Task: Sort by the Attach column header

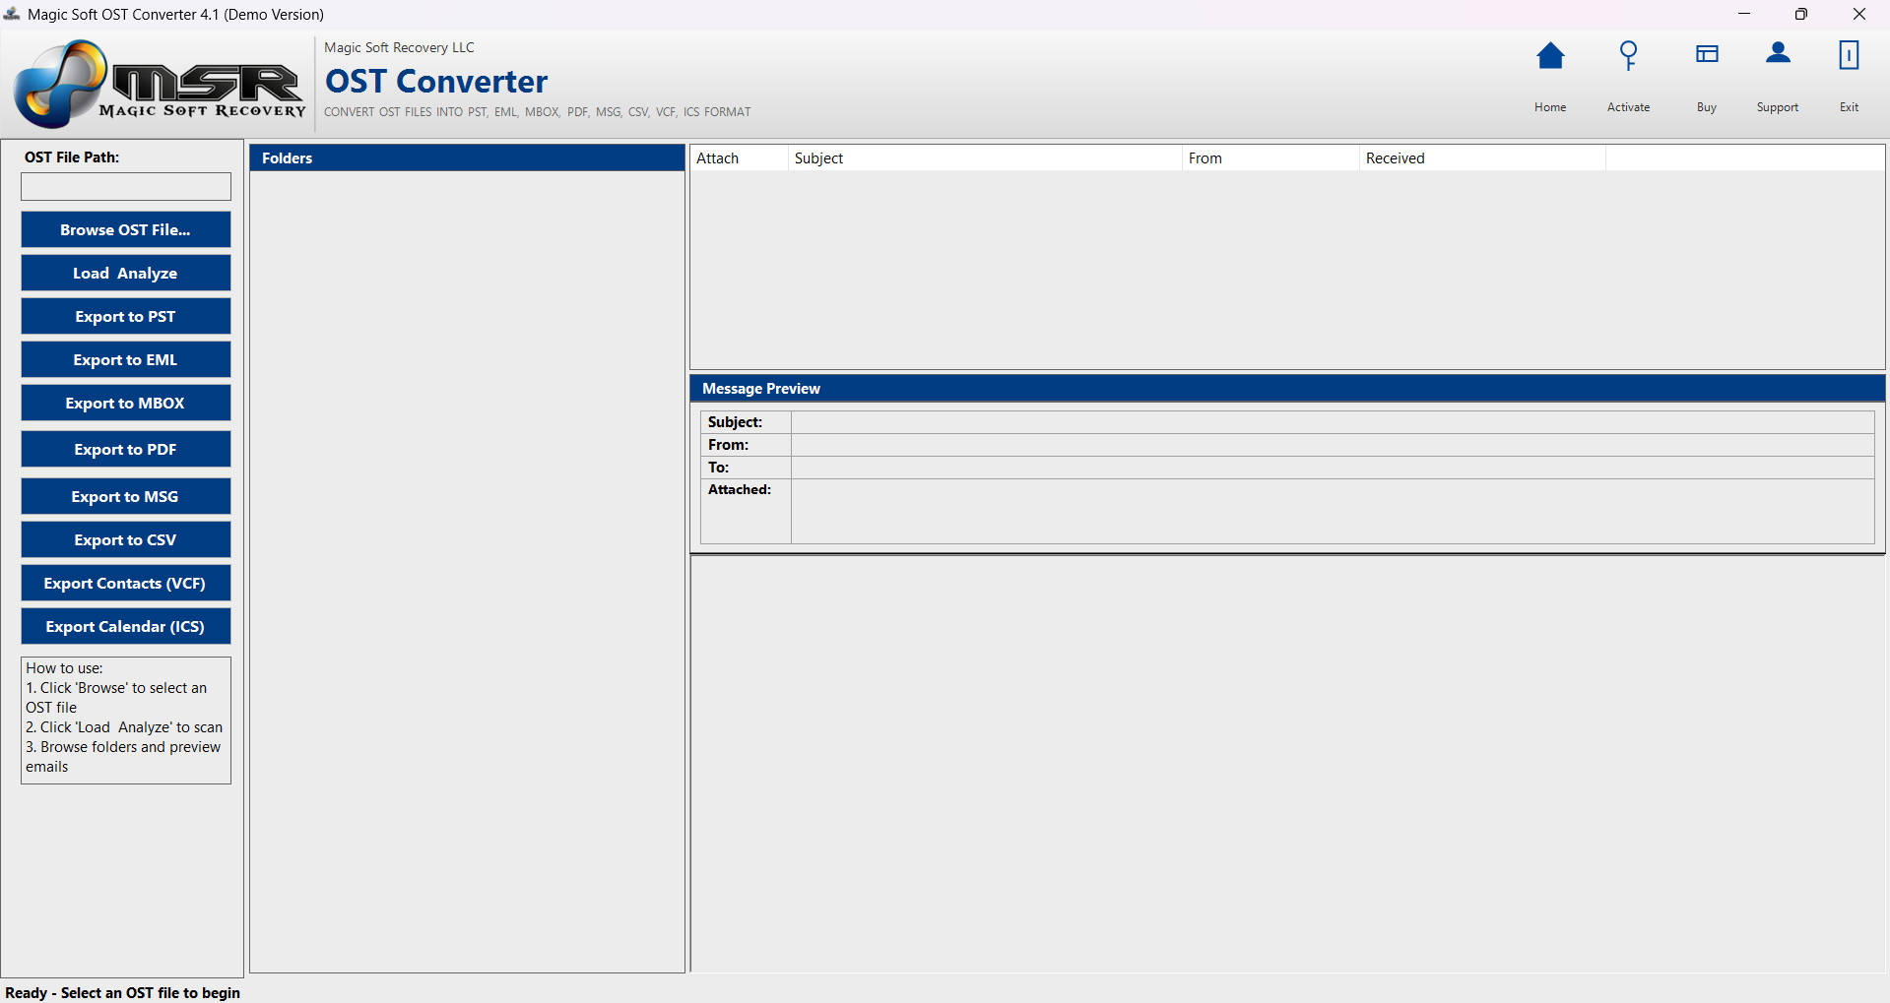Action: pyautogui.click(x=739, y=158)
